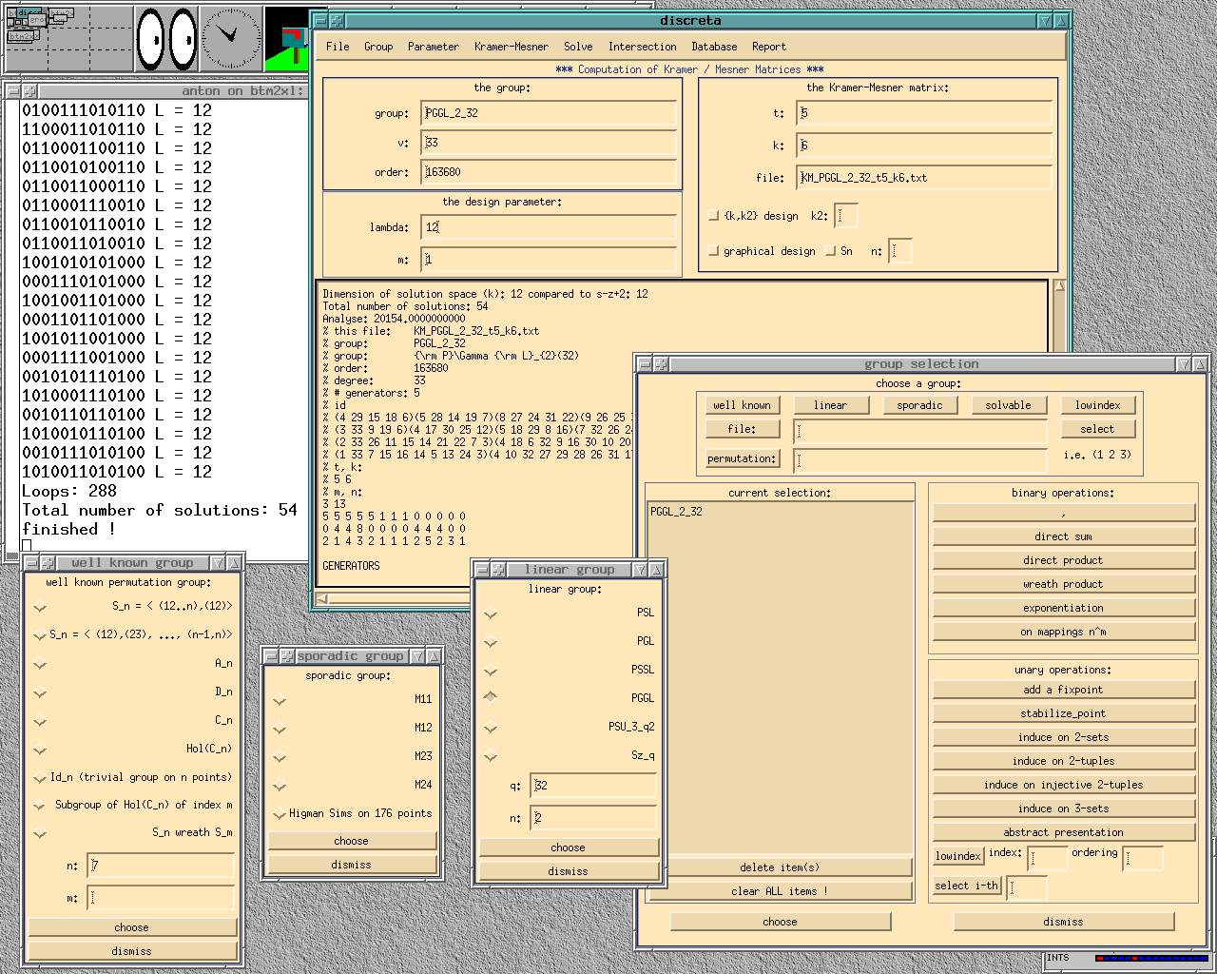Open window menu of anton terminal titlebar

[12, 91]
